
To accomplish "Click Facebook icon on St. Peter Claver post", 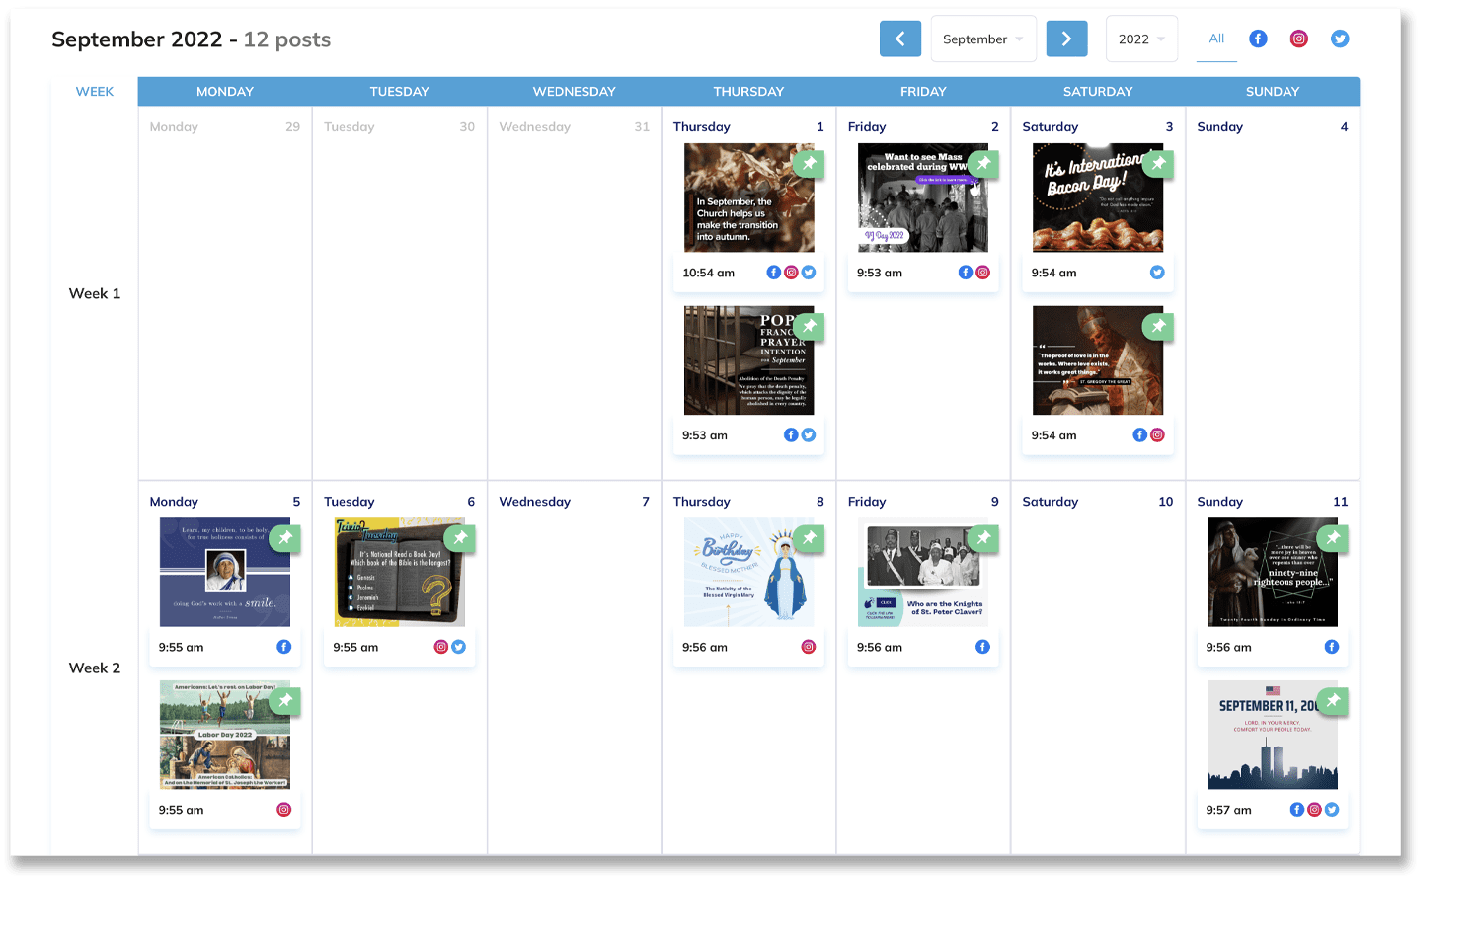I will tap(982, 647).
